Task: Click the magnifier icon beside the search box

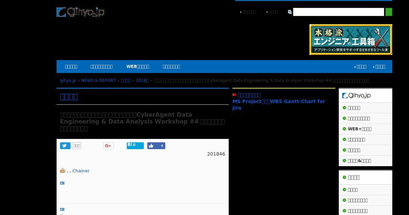Action: [290, 12]
